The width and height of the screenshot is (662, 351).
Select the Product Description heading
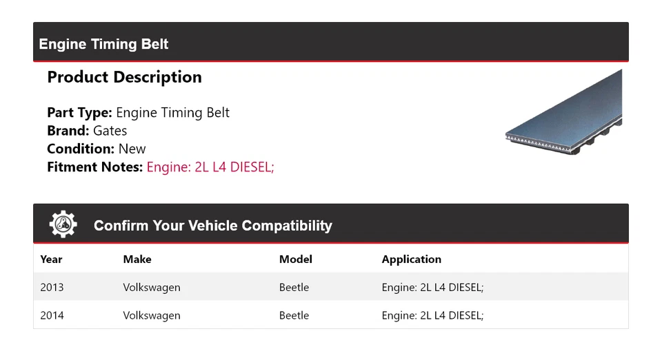124,77
